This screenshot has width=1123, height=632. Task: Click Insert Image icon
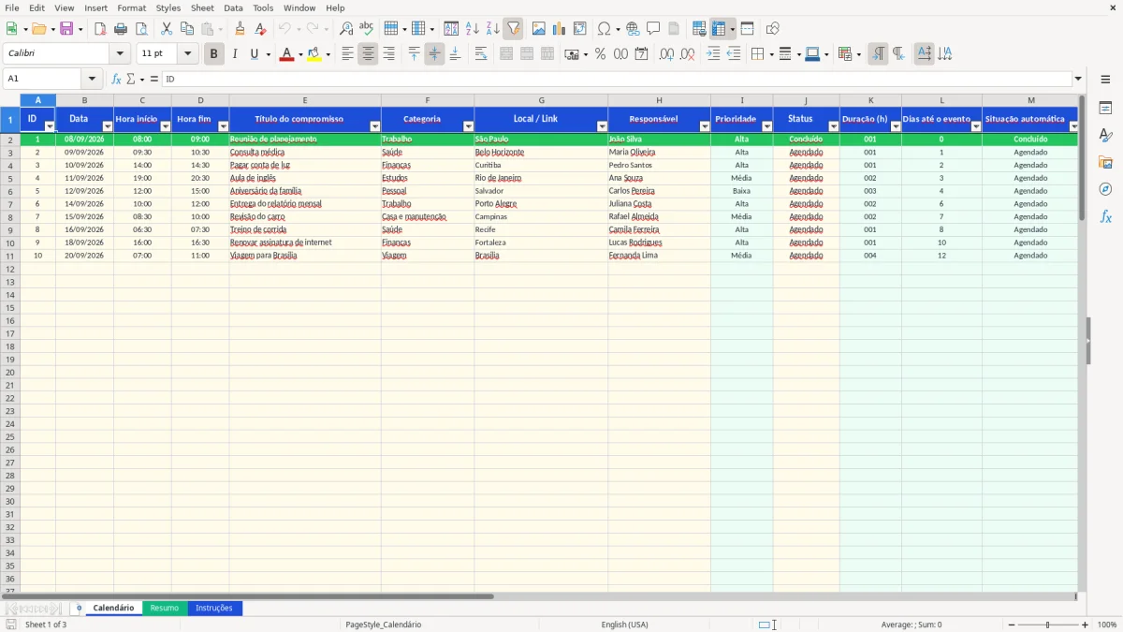point(539,29)
